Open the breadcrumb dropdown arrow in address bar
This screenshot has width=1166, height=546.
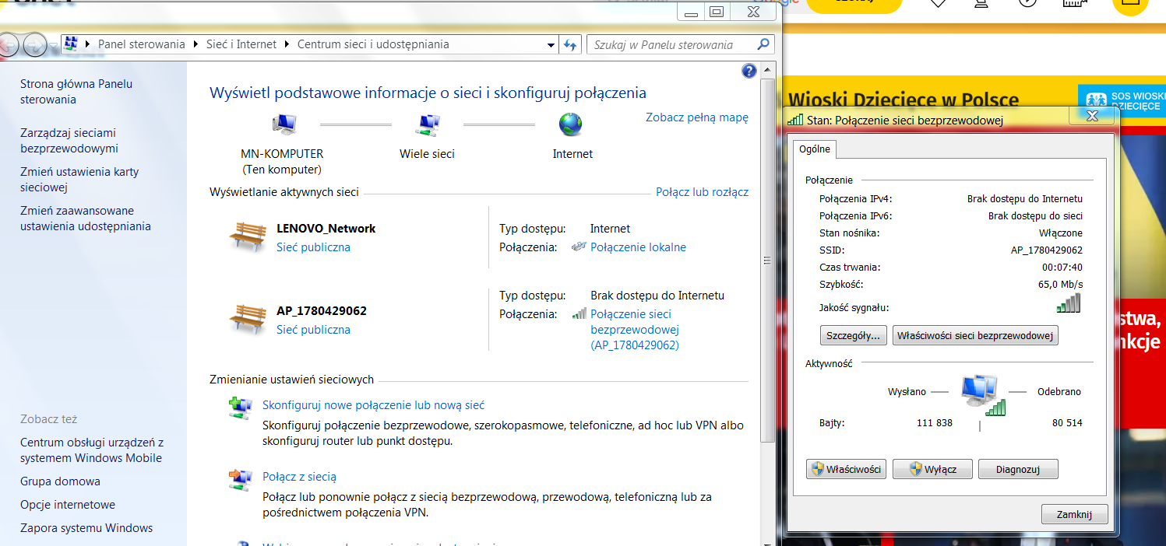551,44
